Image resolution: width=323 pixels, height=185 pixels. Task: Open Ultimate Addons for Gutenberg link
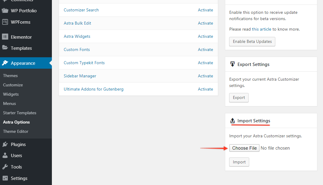pyautogui.click(x=94, y=89)
